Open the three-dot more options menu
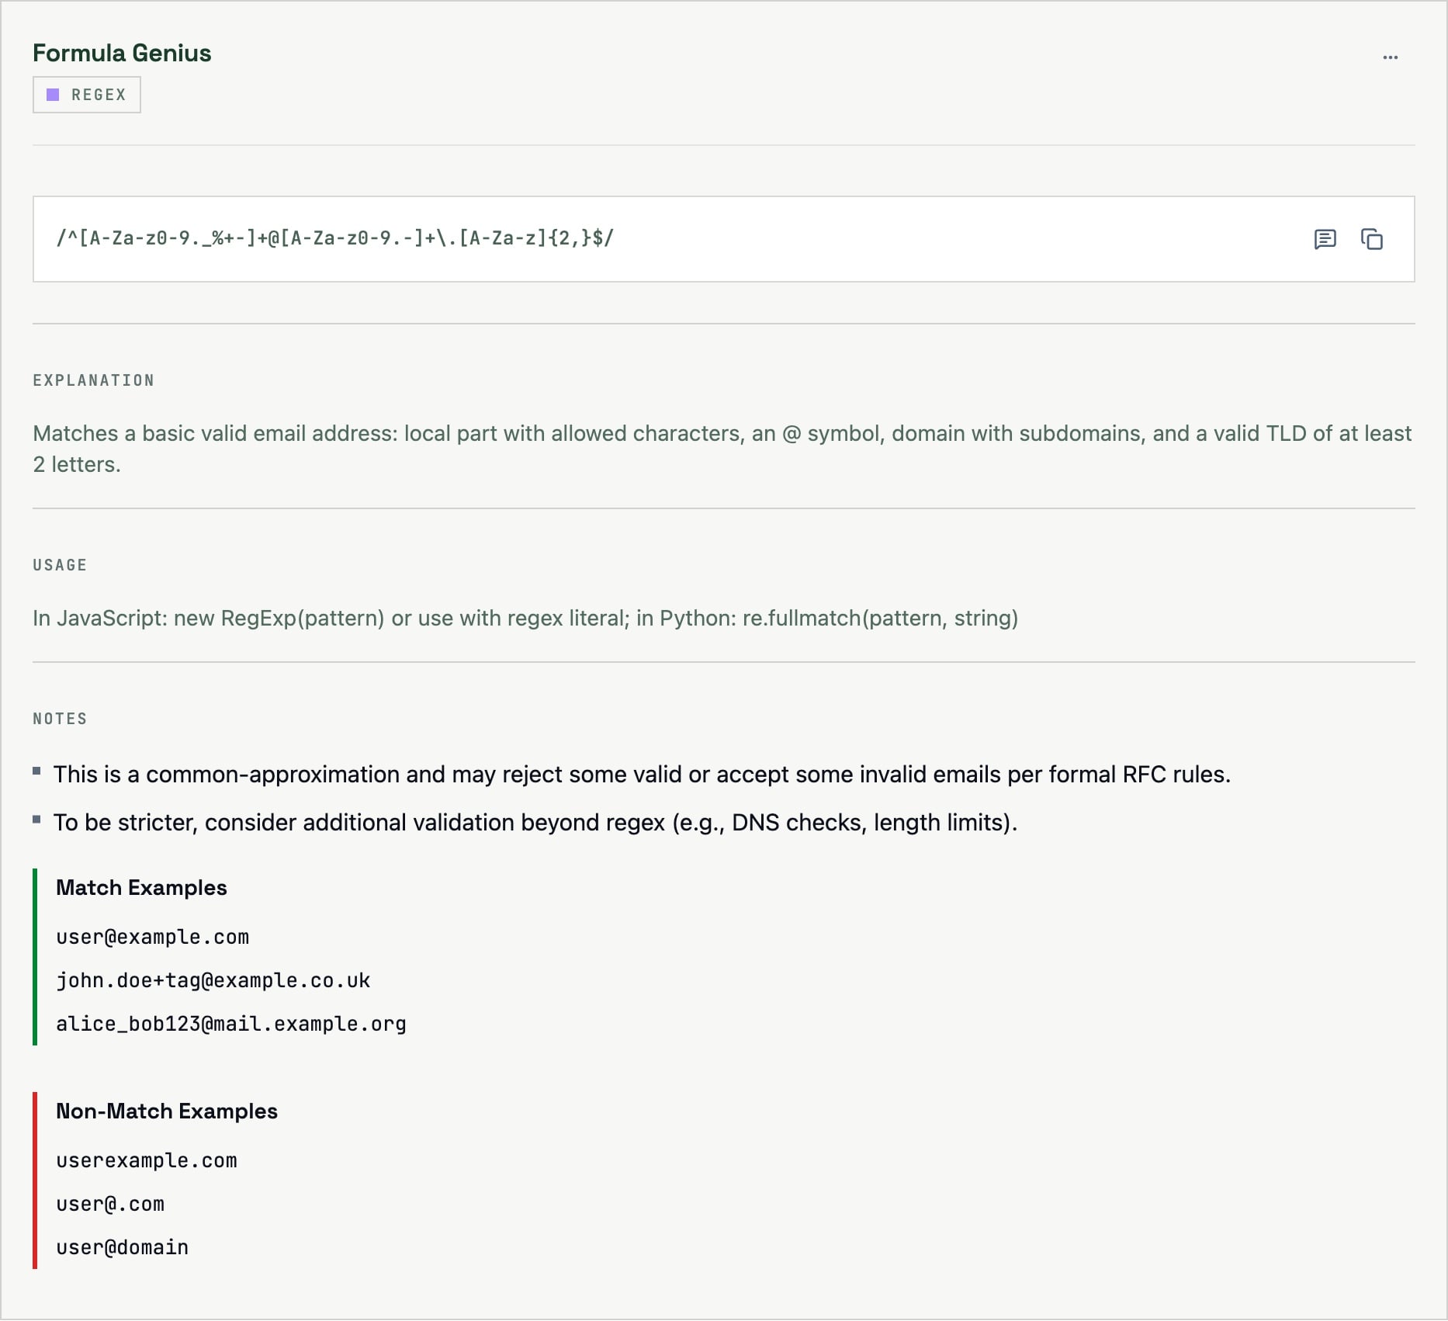 pyautogui.click(x=1390, y=57)
